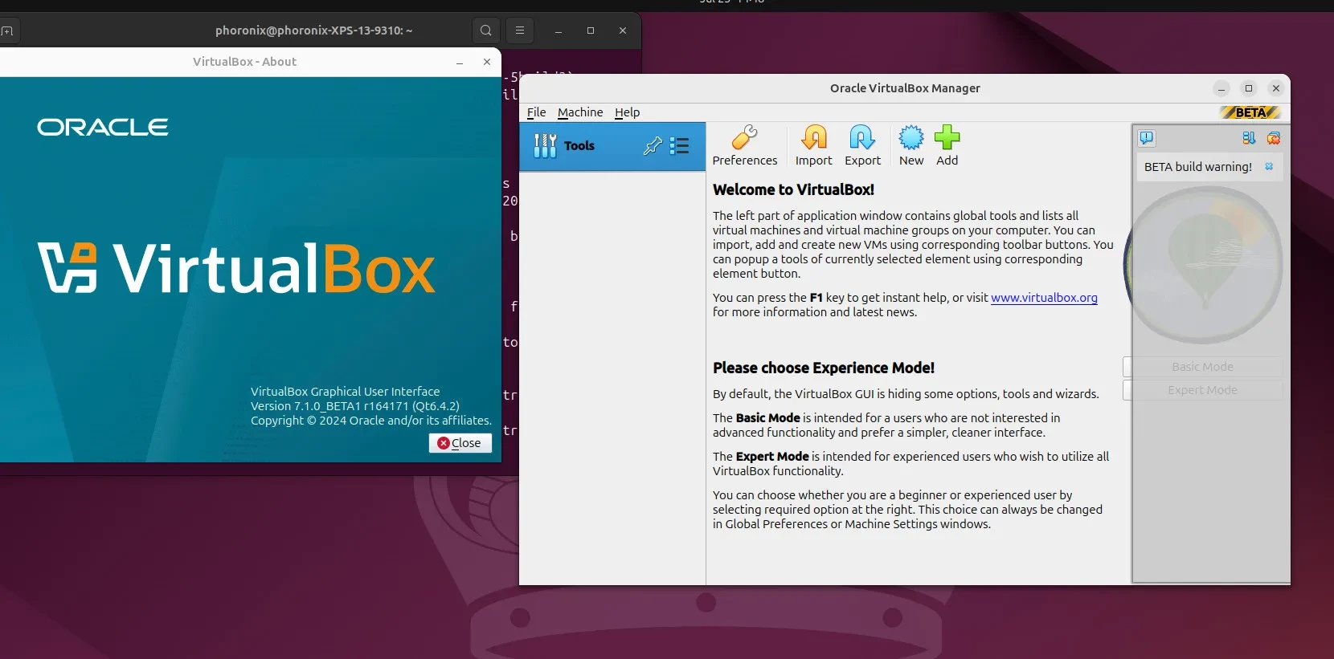Image resolution: width=1334 pixels, height=659 pixels.
Task: Follow the www.virtualbox.org link
Action: coord(1044,298)
